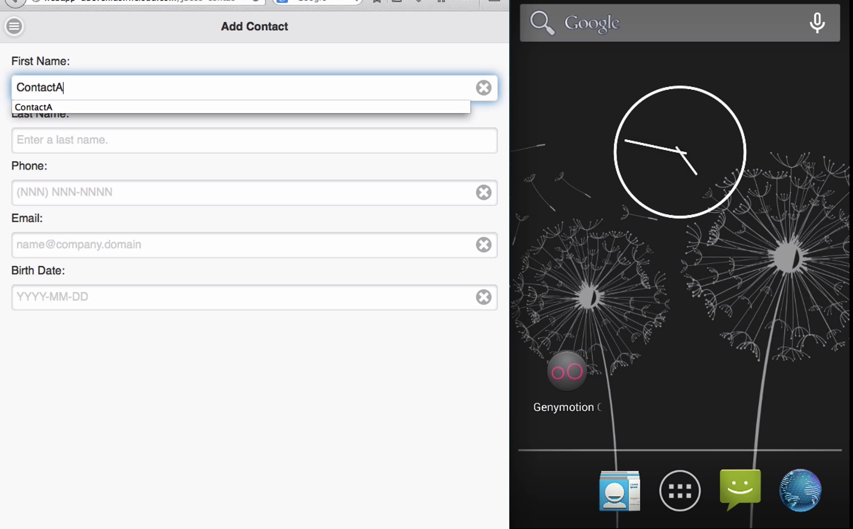This screenshot has height=529, width=853.
Task: Clear the Email field
Action: click(x=483, y=245)
